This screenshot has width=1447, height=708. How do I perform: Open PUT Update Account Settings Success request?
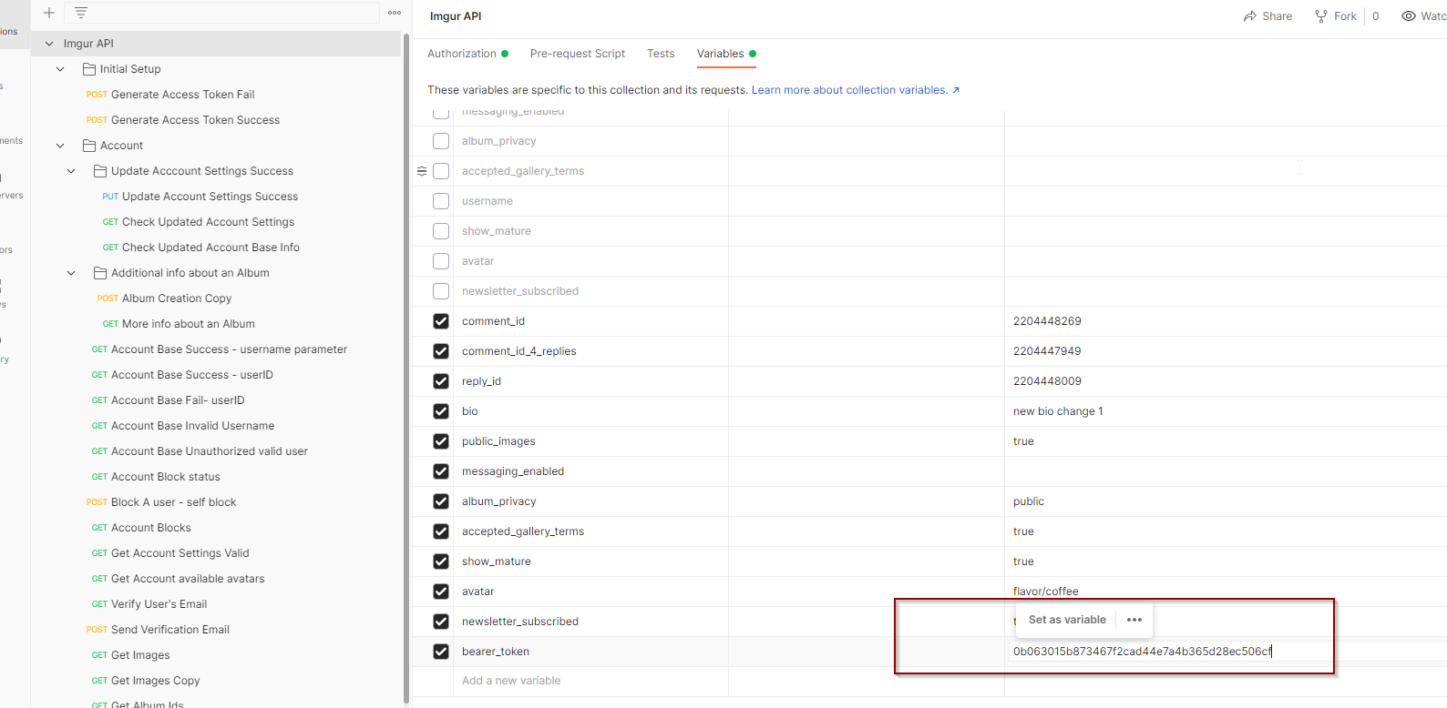pos(210,197)
